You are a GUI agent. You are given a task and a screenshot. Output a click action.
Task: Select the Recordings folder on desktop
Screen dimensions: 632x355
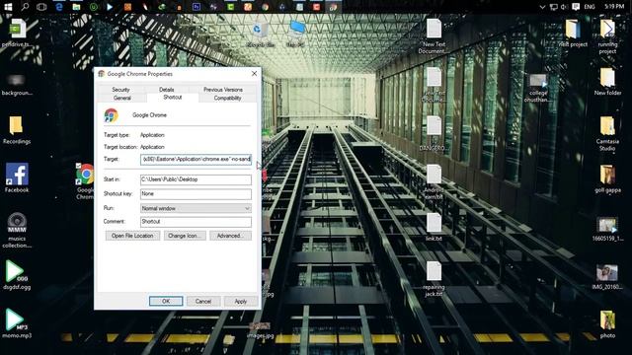(17, 130)
